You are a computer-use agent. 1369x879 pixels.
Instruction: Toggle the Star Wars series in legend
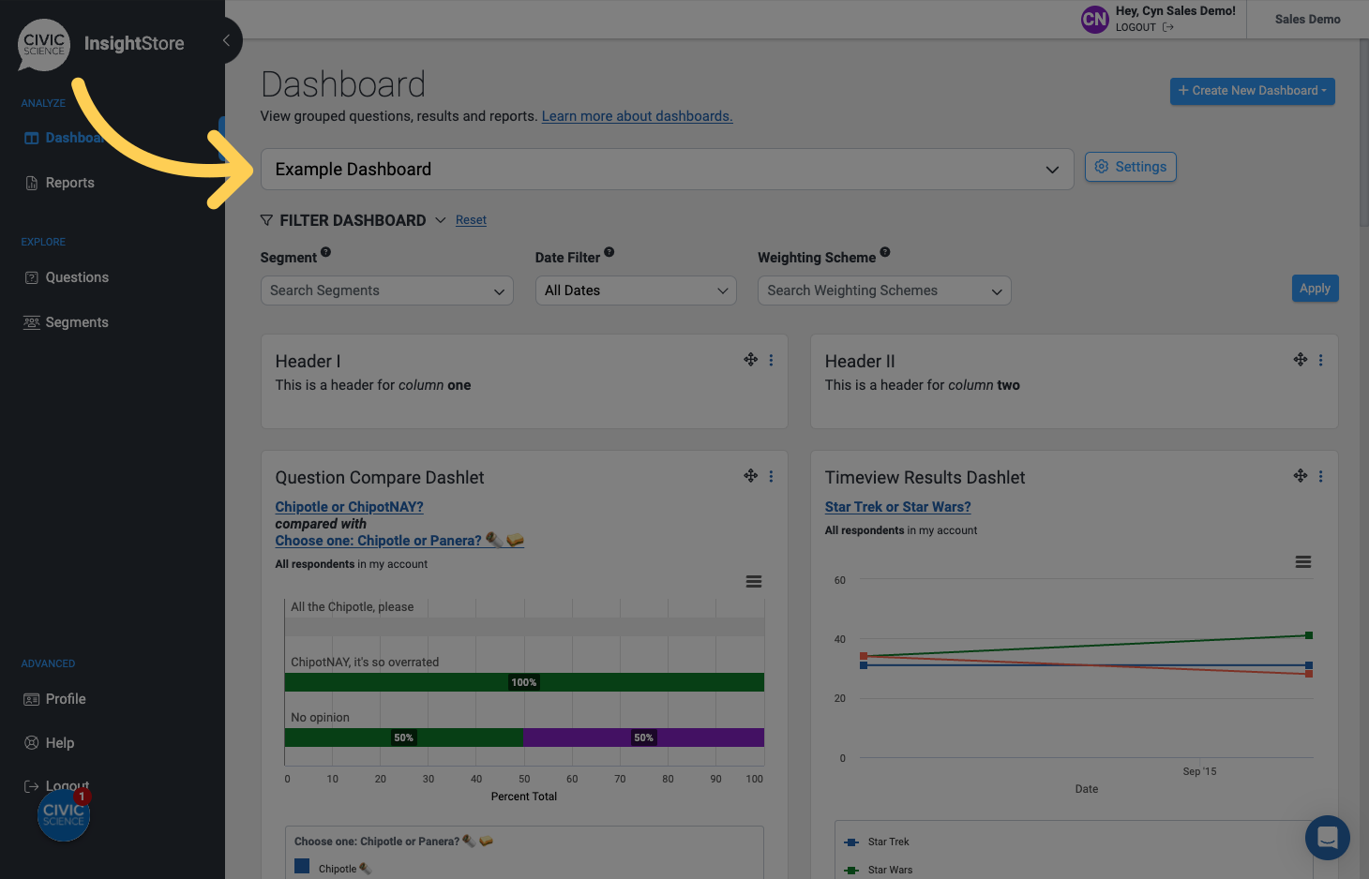point(880,870)
